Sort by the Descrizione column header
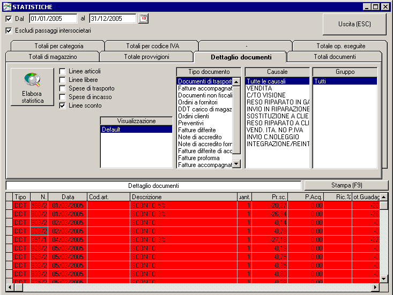The height and width of the screenshot is (295, 393). [x=184, y=197]
